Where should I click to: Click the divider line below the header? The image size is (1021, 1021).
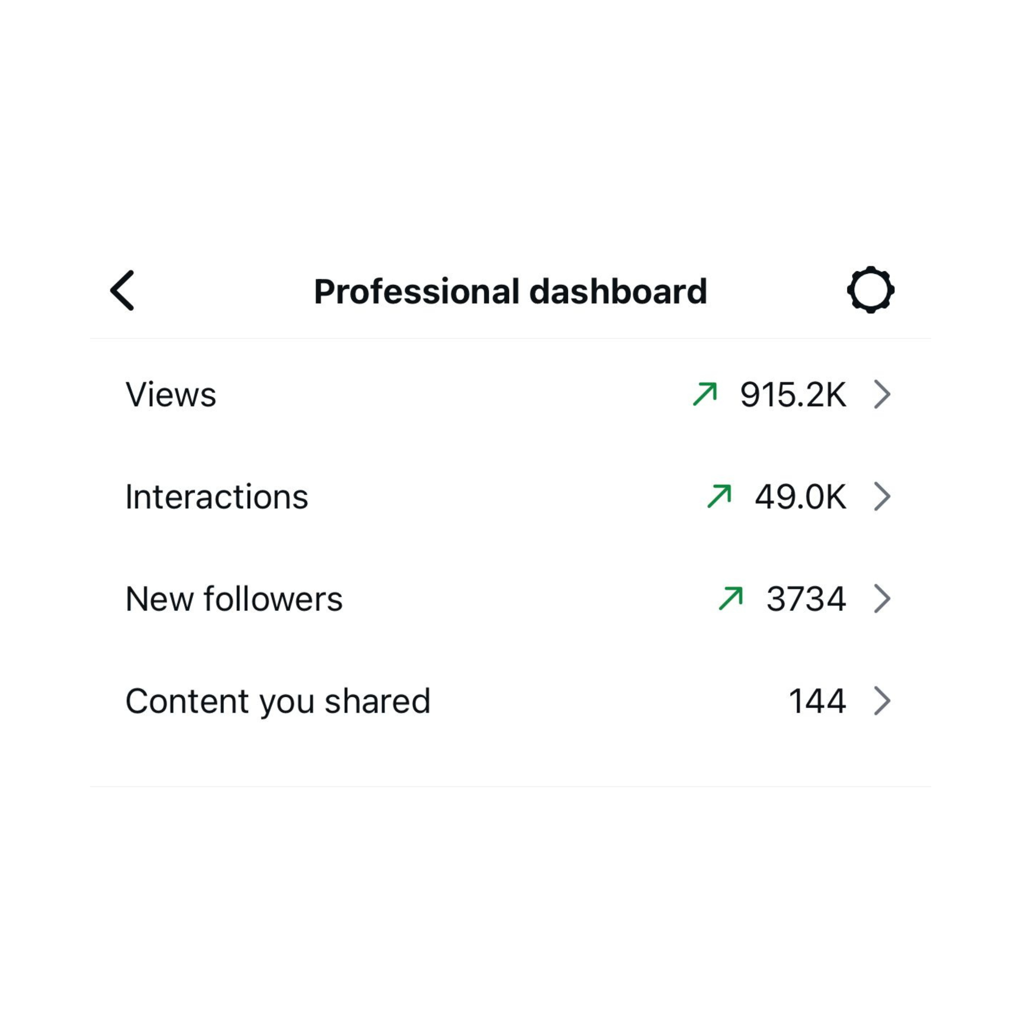pos(510,338)
